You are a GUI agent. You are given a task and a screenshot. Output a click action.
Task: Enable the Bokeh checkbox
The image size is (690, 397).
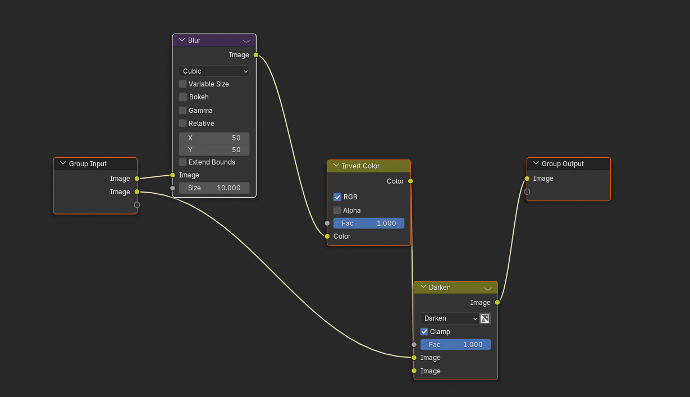pos(183,97)
